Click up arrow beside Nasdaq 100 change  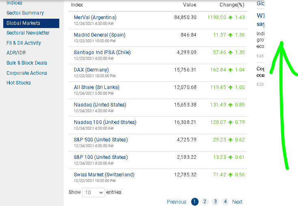pos(230,123)
